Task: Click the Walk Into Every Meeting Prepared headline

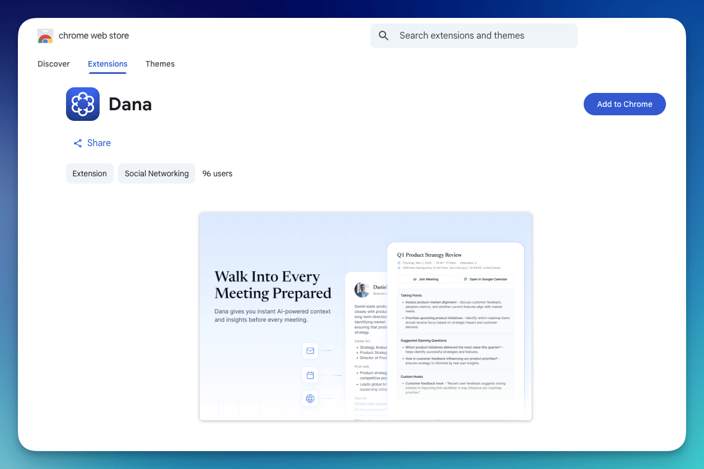Action: click(273, 285)
